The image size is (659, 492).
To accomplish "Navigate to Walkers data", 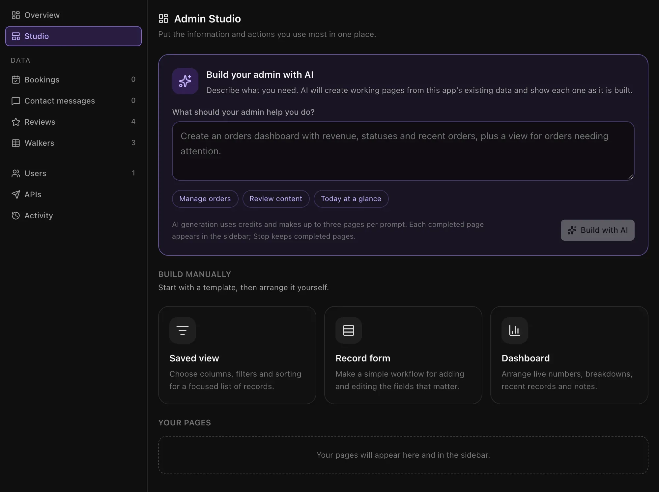I will [x=73, y=143].
